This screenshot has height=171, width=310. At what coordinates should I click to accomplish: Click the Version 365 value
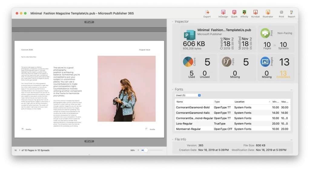201,145
